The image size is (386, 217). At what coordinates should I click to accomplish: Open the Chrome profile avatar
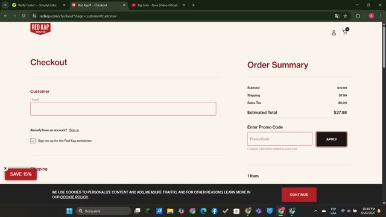tap(372, 16)
